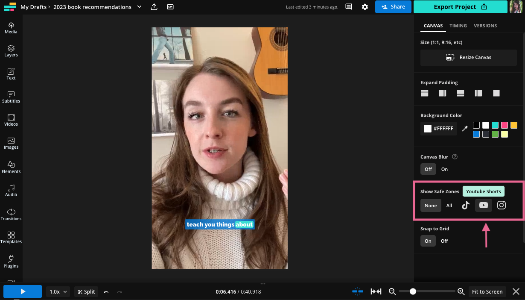
Task: Open the Templates panel
Action: click(11, 238)
